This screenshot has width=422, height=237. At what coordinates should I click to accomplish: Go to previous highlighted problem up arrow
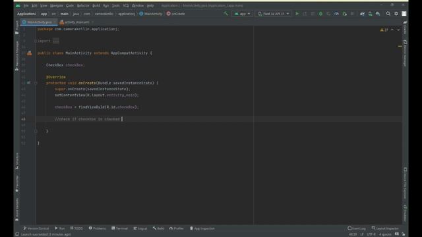pyautogui.click(x=392, y=30)
